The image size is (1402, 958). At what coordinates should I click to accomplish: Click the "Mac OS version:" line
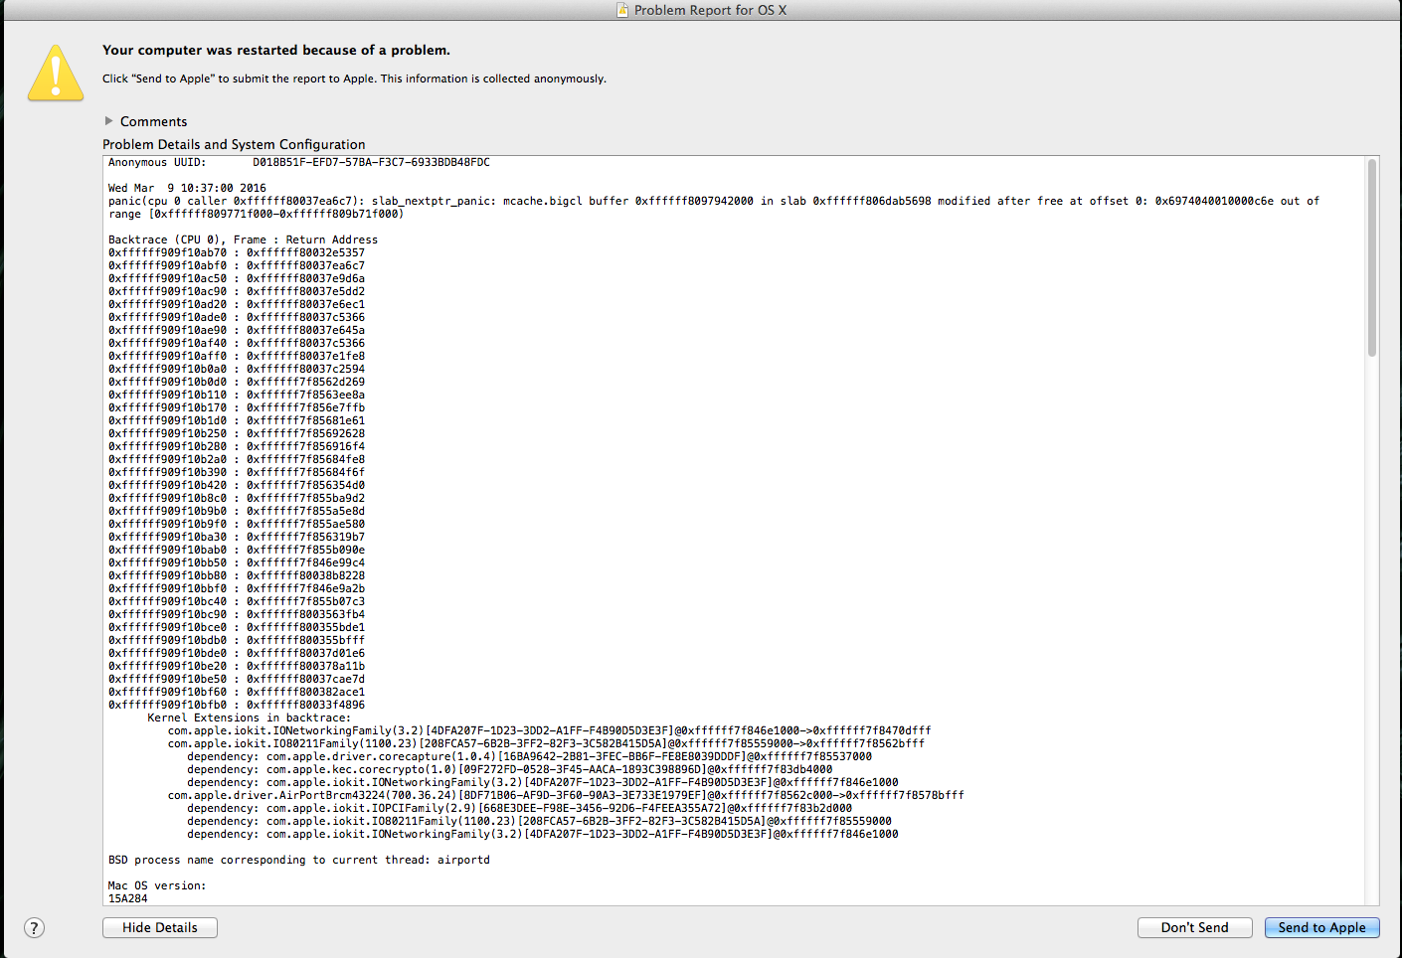tap(157, 885)
